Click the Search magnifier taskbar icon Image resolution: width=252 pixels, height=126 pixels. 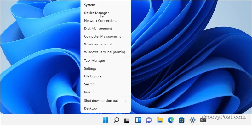(116, 120)
